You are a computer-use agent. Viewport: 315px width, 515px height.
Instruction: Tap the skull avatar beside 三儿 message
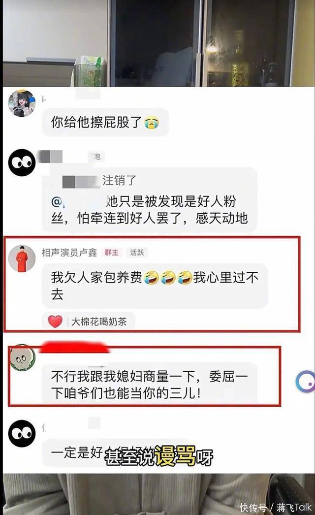tap(22, 357)
